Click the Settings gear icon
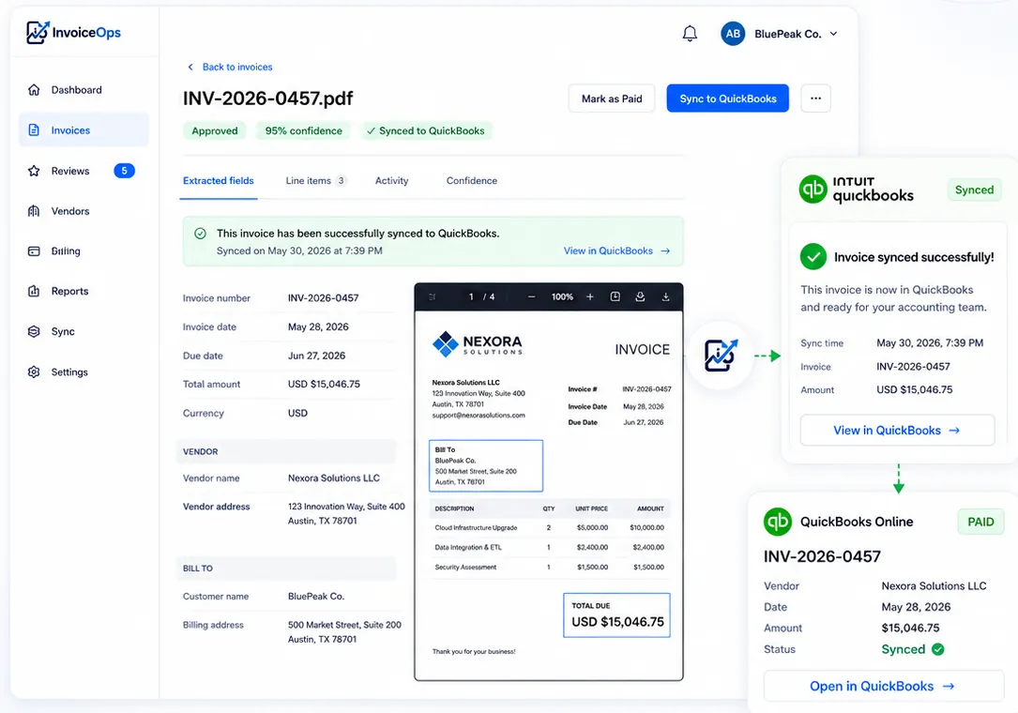1018x713 pixels. click(34, 372)
